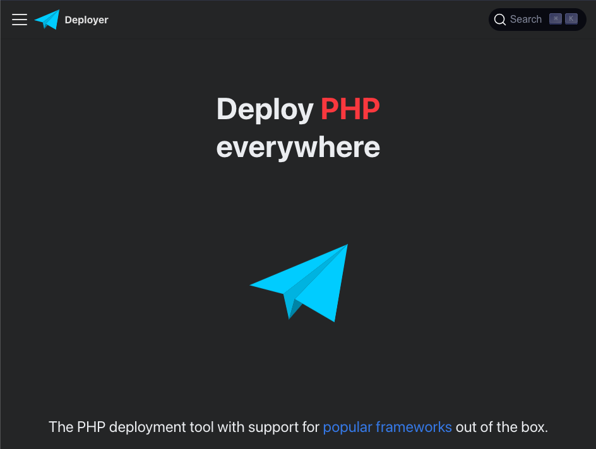Click the 'with support for' text
This screenshot has height=449, width=596.
(268, 427)
